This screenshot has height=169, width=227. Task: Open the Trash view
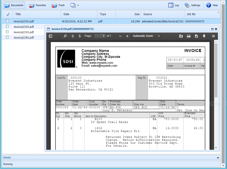(x=58, y=5)
